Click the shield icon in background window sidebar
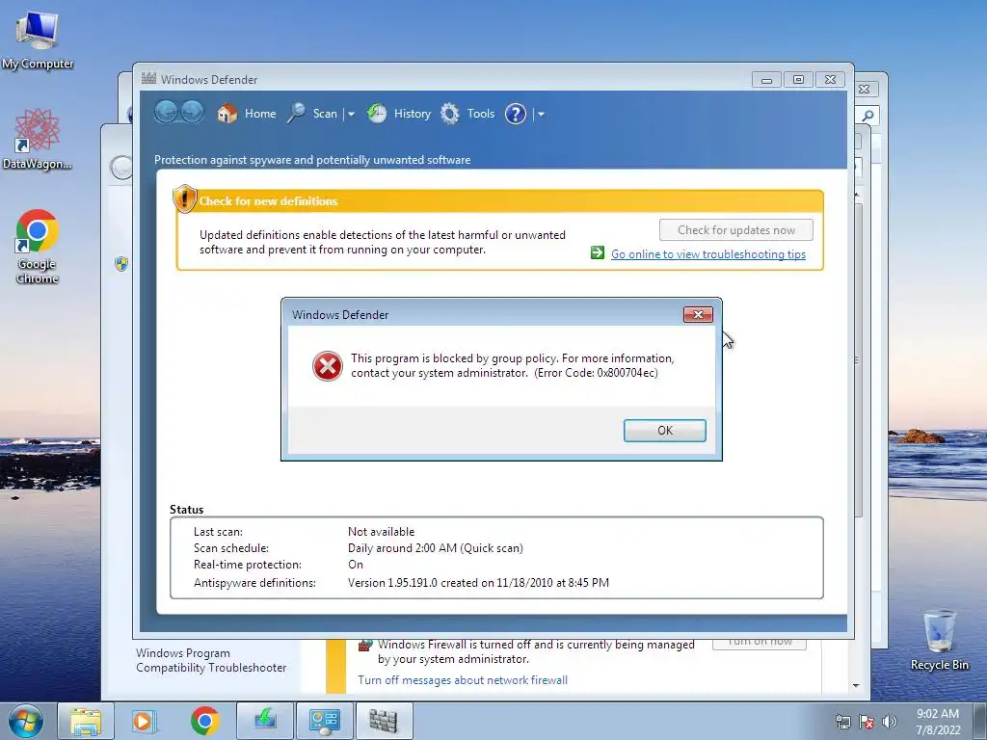Screen dimensions: 987x740 (x=121, y=264)
